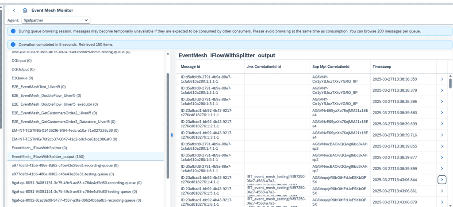This screenshot has height=207, width=453.
Task: Select figaf-qa-8091 recording-queue (0)
Action: [85, 183]
